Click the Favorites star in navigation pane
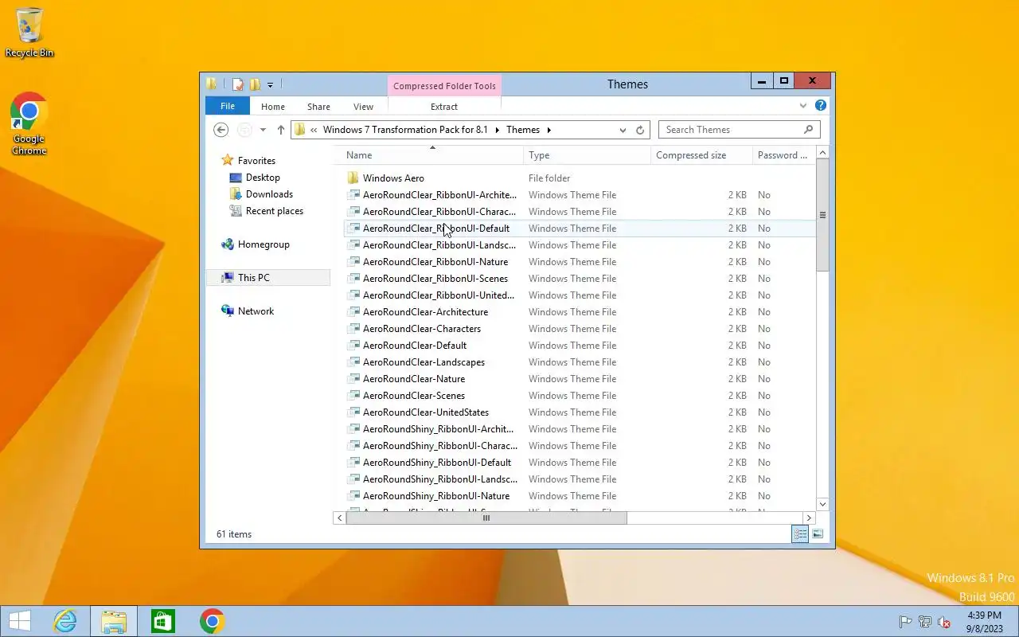This screenshot has width=1019, height=637. (x=228, y=160)
